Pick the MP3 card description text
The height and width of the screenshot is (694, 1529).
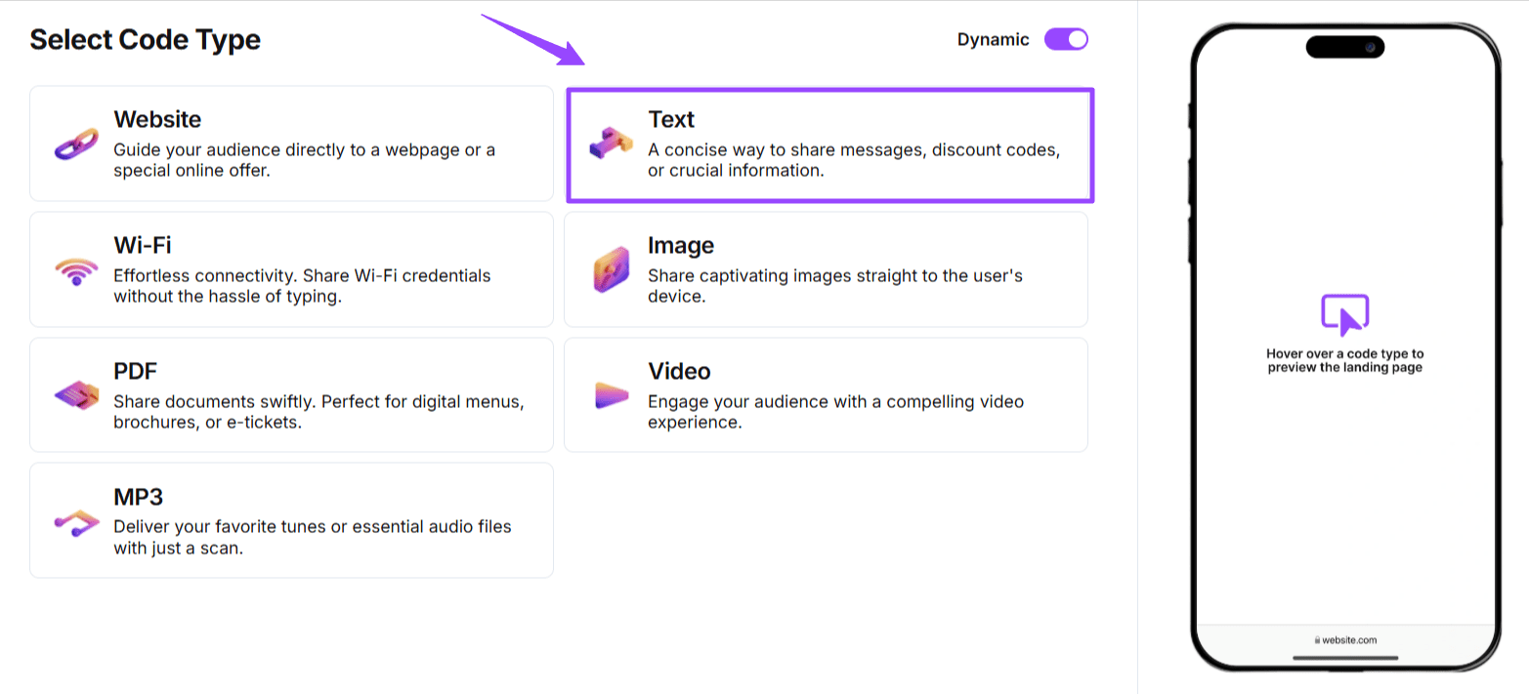312,537
